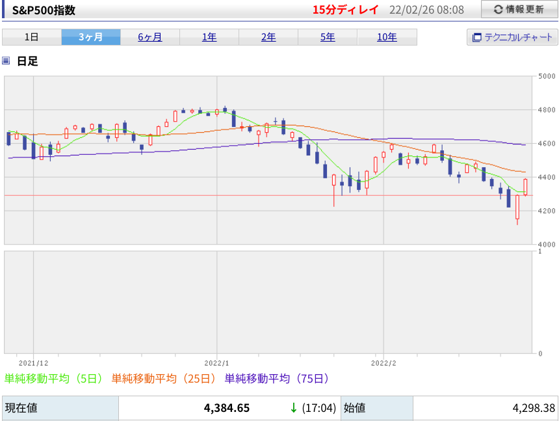Image resolution: width=559 pixels, height=421 pixels.
Task: Switch to the 6ヶ月 period tab
Action: (x=150, y=37)
